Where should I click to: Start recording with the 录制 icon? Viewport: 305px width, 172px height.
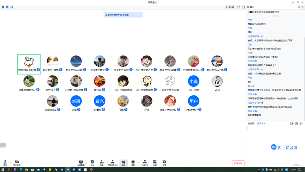[x=133, y=162]
